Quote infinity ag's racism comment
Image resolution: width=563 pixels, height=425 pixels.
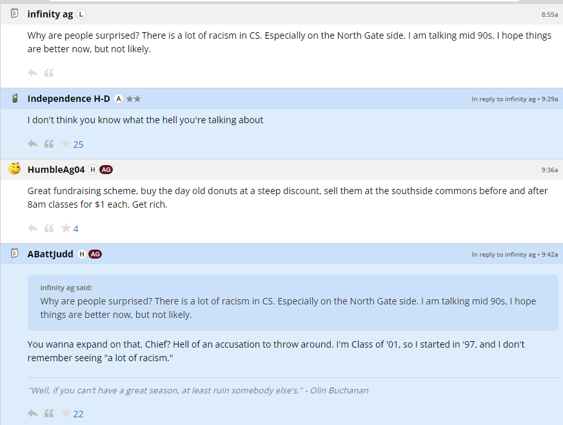click(x=49, y=73)
